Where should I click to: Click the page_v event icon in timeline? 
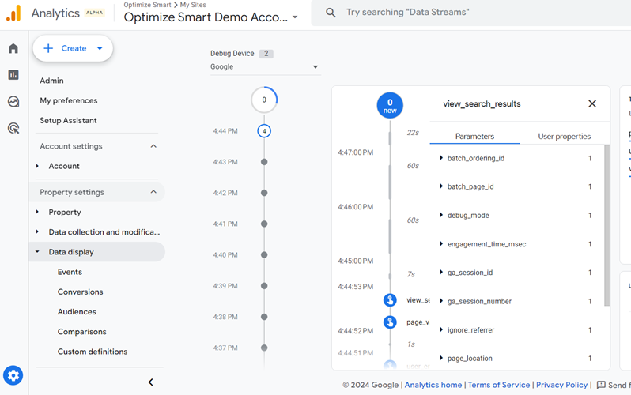[x=390, y=322]
